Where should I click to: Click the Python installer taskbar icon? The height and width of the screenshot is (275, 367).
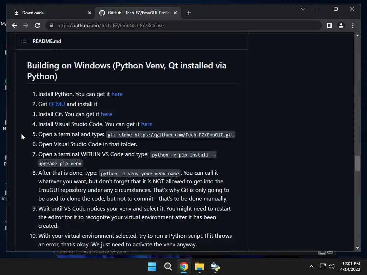click(x=215, y=266)
